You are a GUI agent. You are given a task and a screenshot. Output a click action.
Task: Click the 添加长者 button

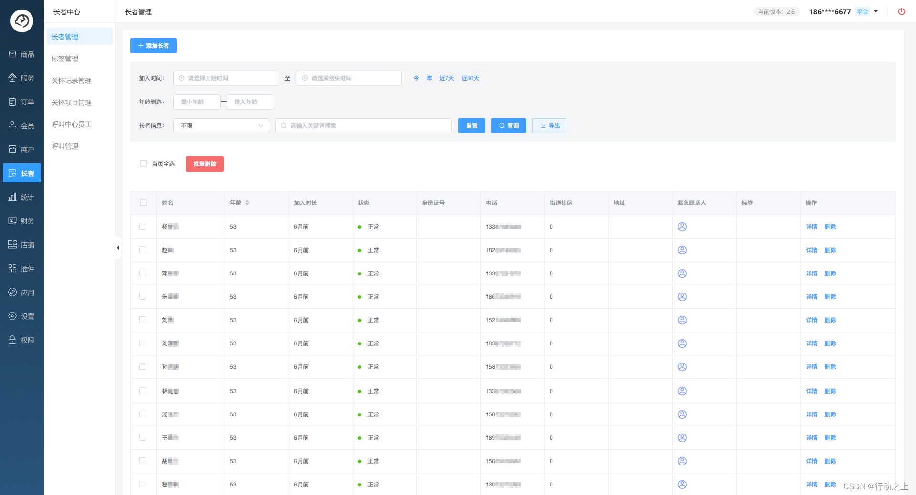153,46
